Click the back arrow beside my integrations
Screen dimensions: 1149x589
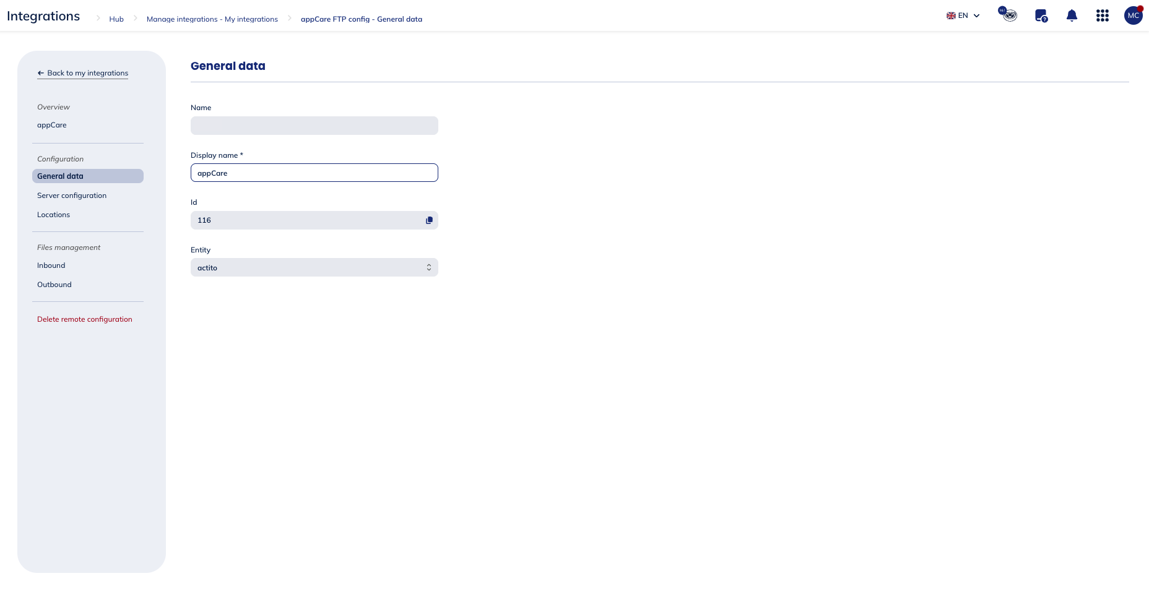pos(41,73)
